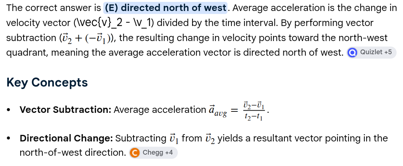This screenshot has height=166, width=403.
Task: Select the bold 'Vector Subtraction:' label
Action: point(66,110)
